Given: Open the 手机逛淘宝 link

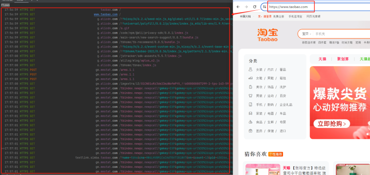Looking at the screenshot, I should point(295,17).
